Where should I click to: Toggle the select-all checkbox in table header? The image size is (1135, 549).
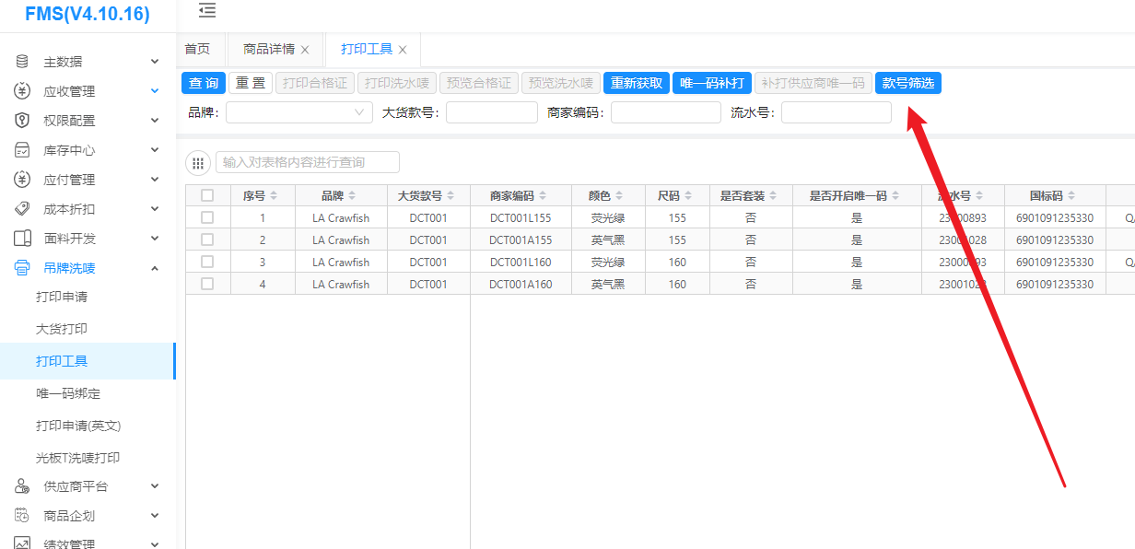click(x=207, y=195)
